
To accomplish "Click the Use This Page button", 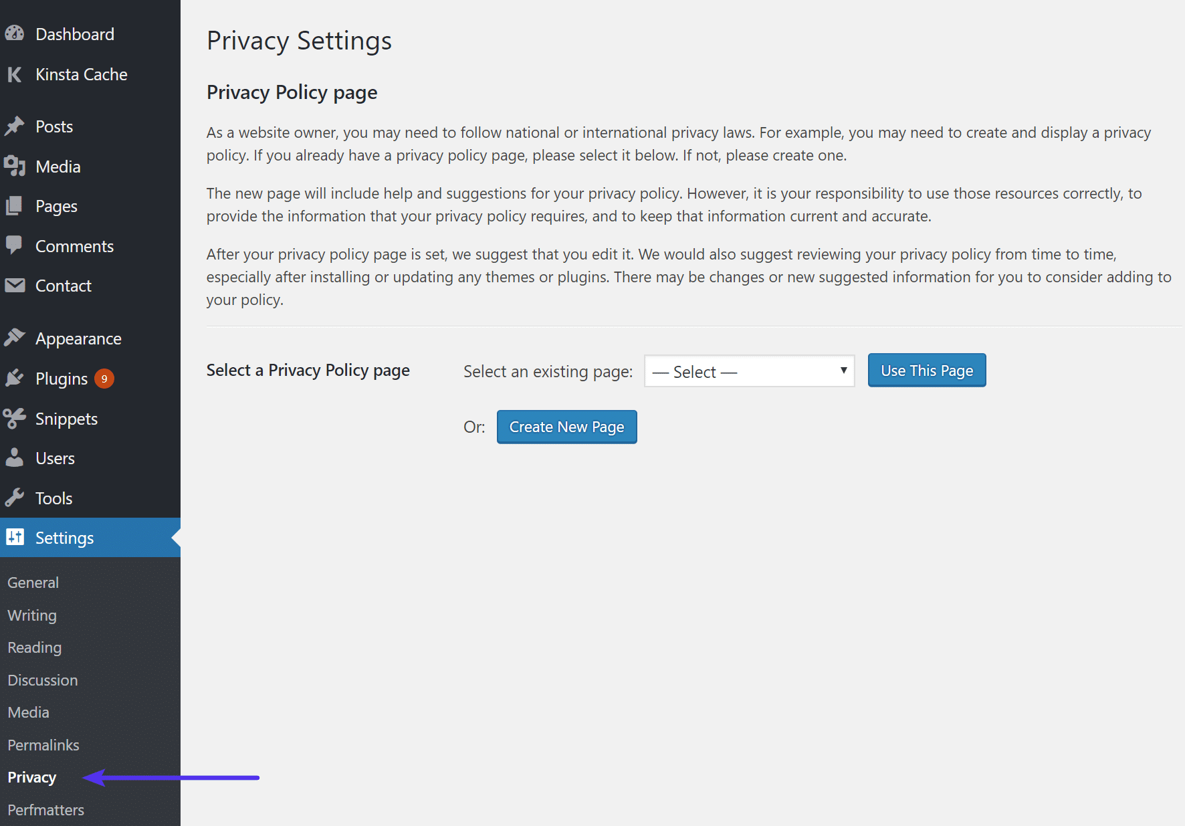I will (926, 370).
